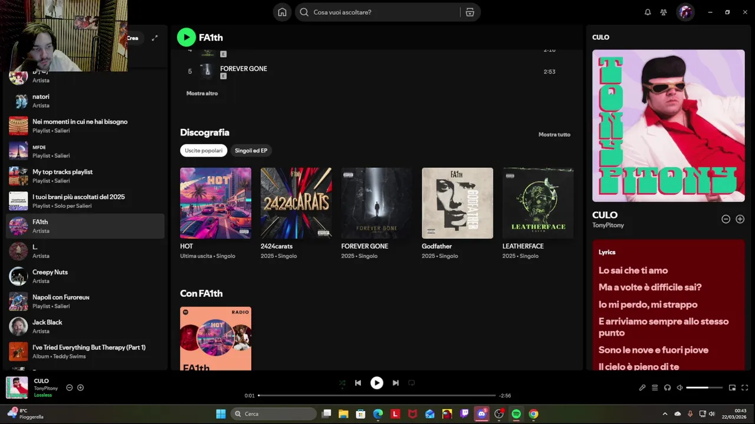The width and height of the screenshot is (755, 424).
Task: Go to Spotify Home via house icon
Action: [x=282, y=12]
